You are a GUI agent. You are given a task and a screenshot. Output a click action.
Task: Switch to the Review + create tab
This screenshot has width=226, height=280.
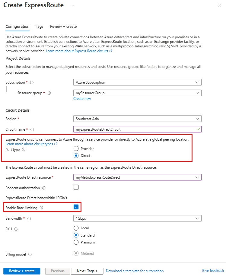coord(63,27)
